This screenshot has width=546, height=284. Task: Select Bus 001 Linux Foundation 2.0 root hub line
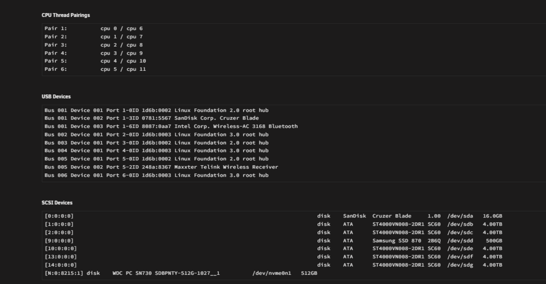[x=156, y=110]
